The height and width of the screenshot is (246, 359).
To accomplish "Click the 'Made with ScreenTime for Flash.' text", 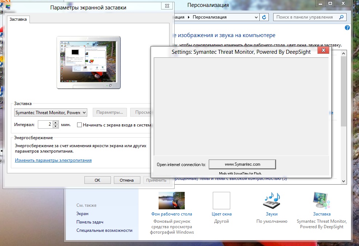I will coord(240,173).
